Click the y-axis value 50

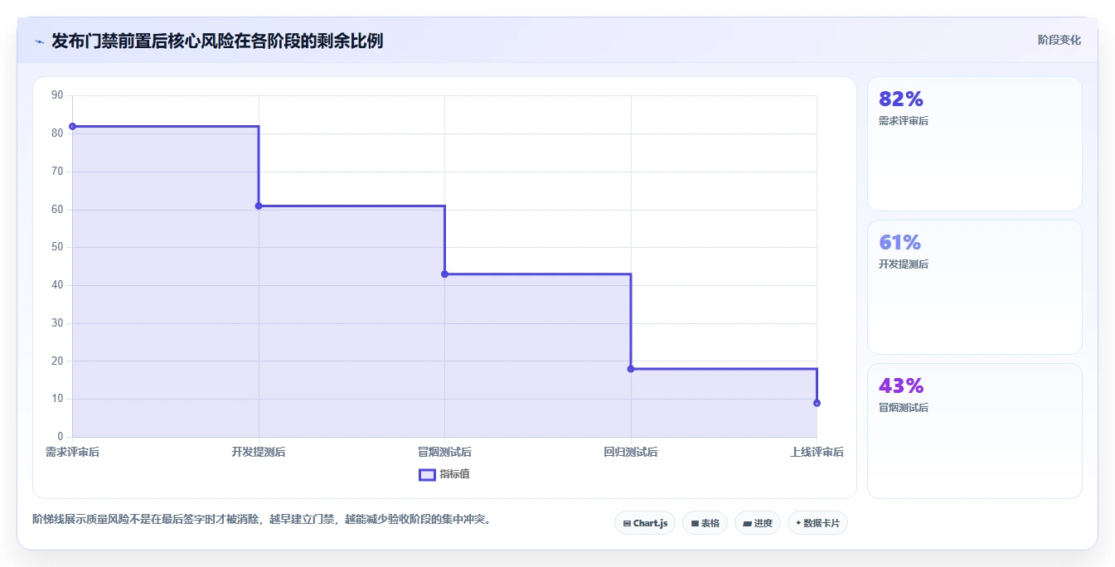coord(57,247)
